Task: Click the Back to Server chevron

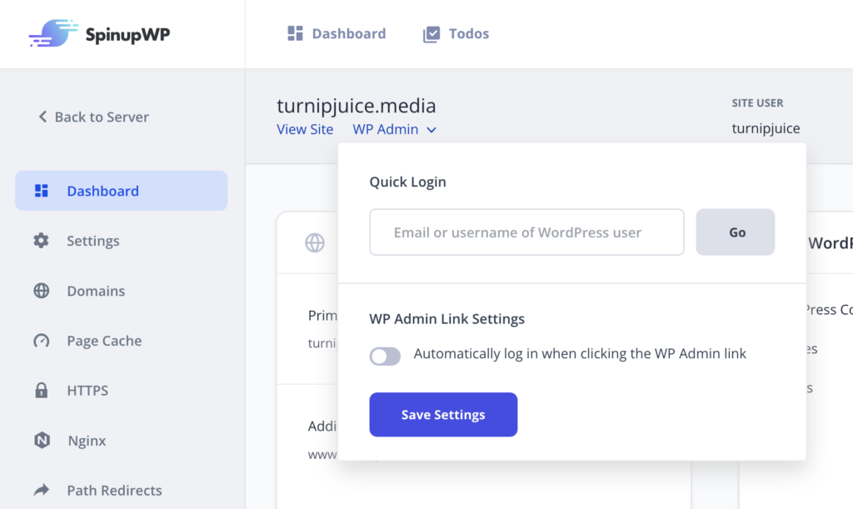Action: click(x=43, y=117)
